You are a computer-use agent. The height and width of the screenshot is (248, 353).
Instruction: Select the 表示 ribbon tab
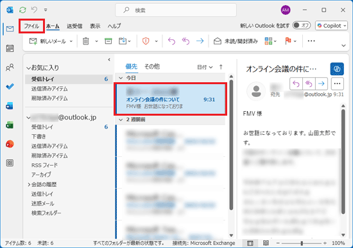pos(95,26)
